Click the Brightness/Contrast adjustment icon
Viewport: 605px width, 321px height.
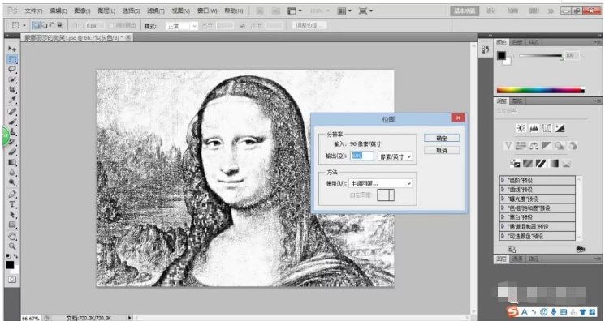click(521, 128)
